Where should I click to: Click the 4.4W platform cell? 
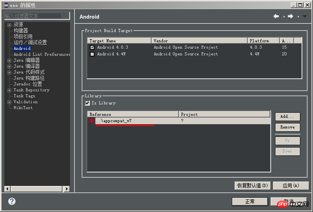[254, 54]
